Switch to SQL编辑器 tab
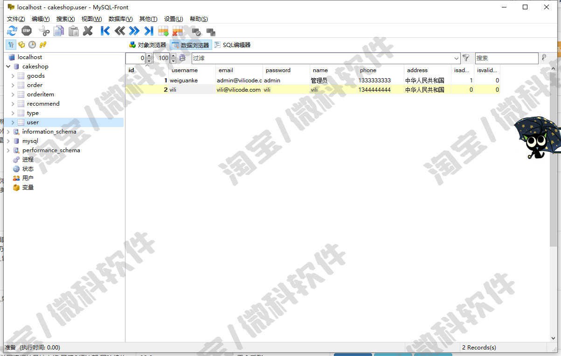The width and height of the screenshot is (561, 356). click(x=232, y=45)
